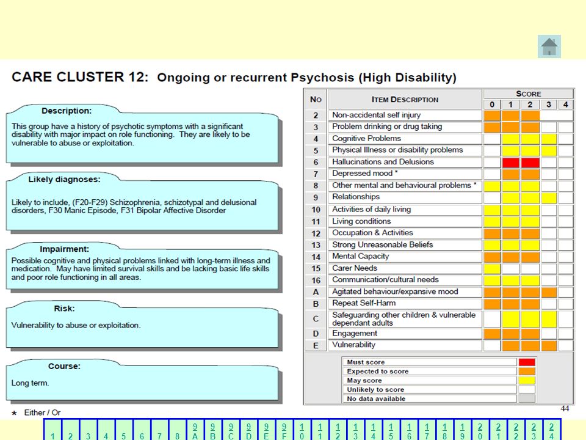This screenshot has width=586, height=440.
Task: Click the Depressed mood item
Action: click(405, 174)
